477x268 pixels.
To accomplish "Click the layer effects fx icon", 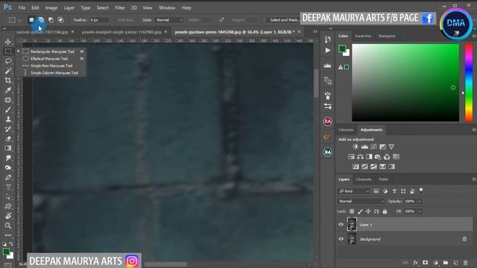I will (x=415, y=263).
